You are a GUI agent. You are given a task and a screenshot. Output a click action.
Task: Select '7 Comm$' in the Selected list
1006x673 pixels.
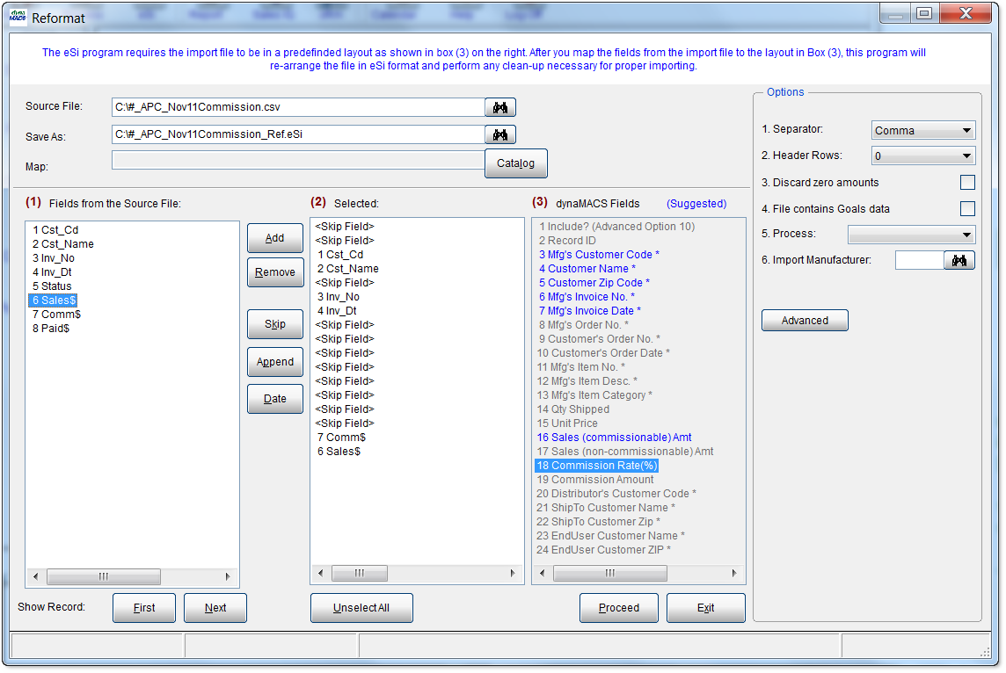[341, 438]
